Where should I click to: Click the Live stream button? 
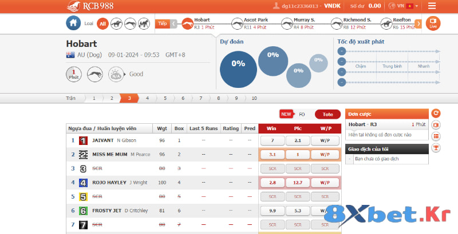coord(433,23)
